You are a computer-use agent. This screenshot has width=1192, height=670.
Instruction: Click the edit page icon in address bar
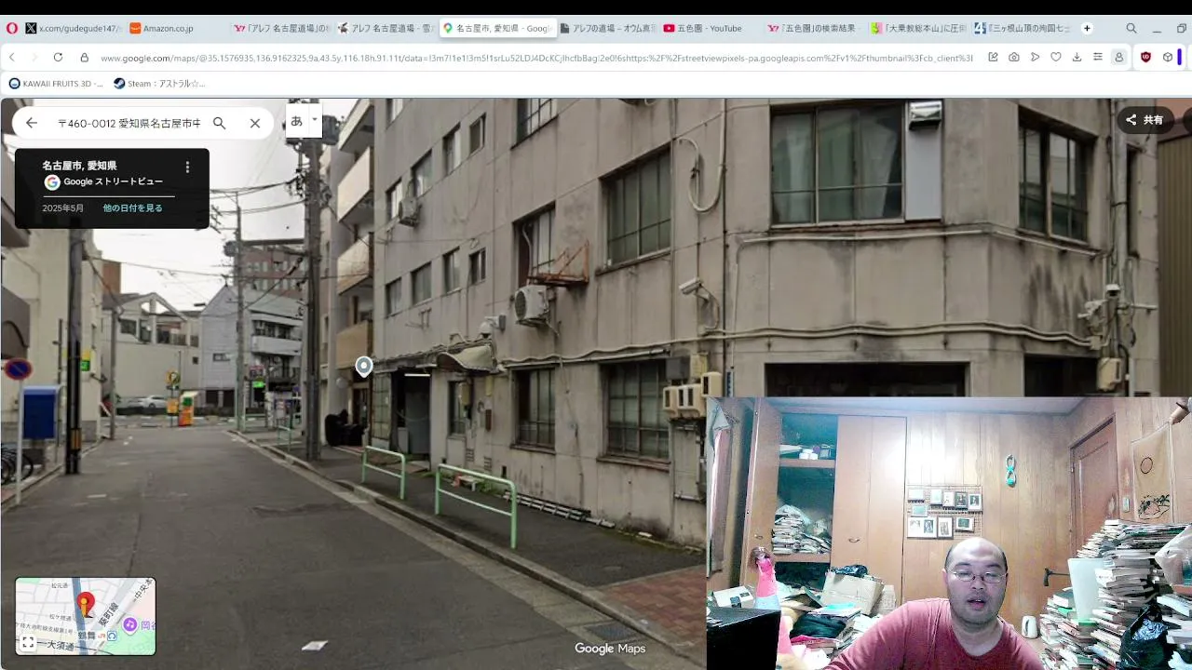pyautogui.click(x=993, y=58)
